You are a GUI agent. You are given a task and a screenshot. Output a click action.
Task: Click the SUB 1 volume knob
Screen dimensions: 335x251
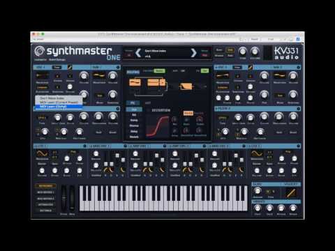[112, 75]
